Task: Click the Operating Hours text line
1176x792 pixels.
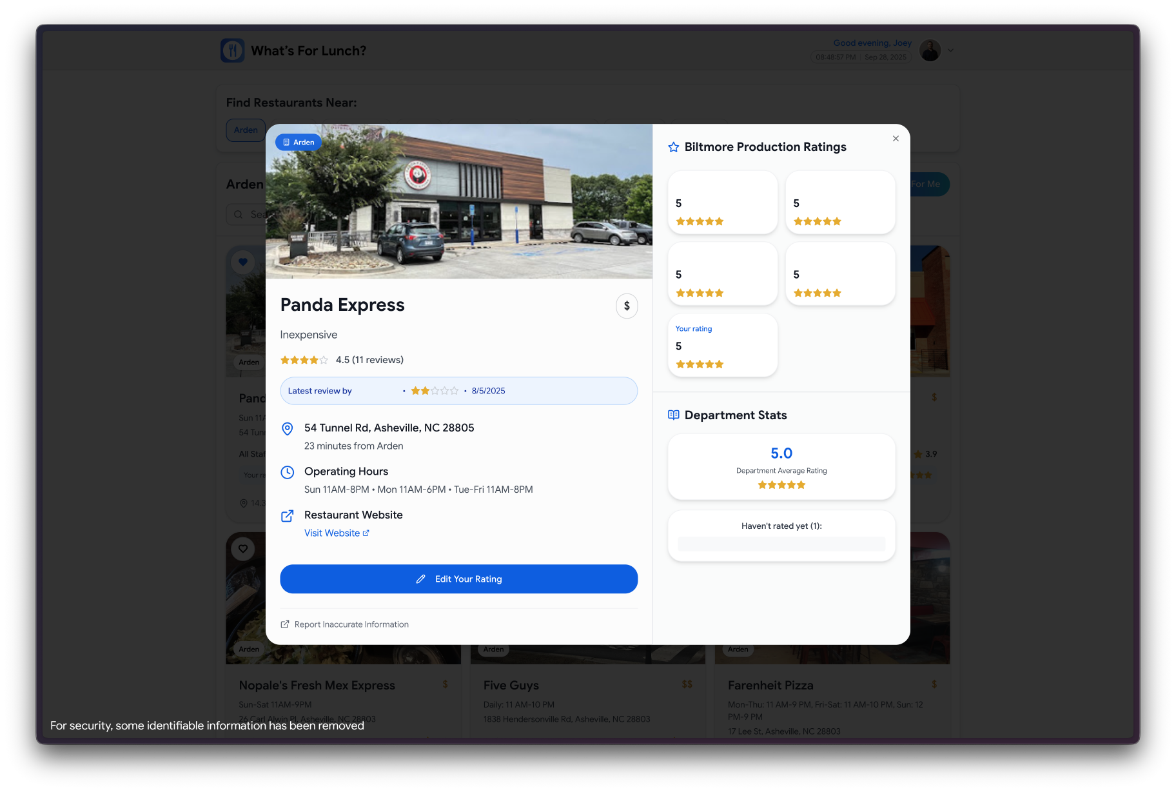Action: [x=418, y=490]
